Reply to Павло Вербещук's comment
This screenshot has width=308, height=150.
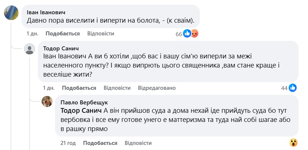[x=138, y=143]
